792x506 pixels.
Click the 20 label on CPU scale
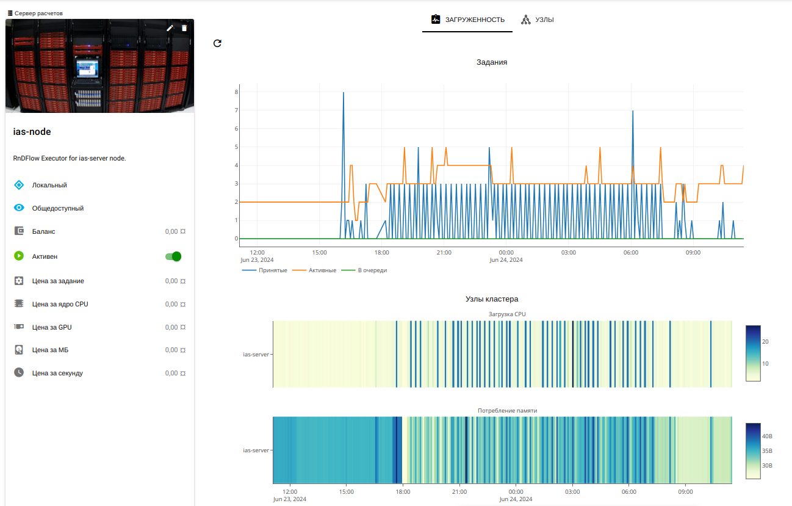tap(765, 342)
